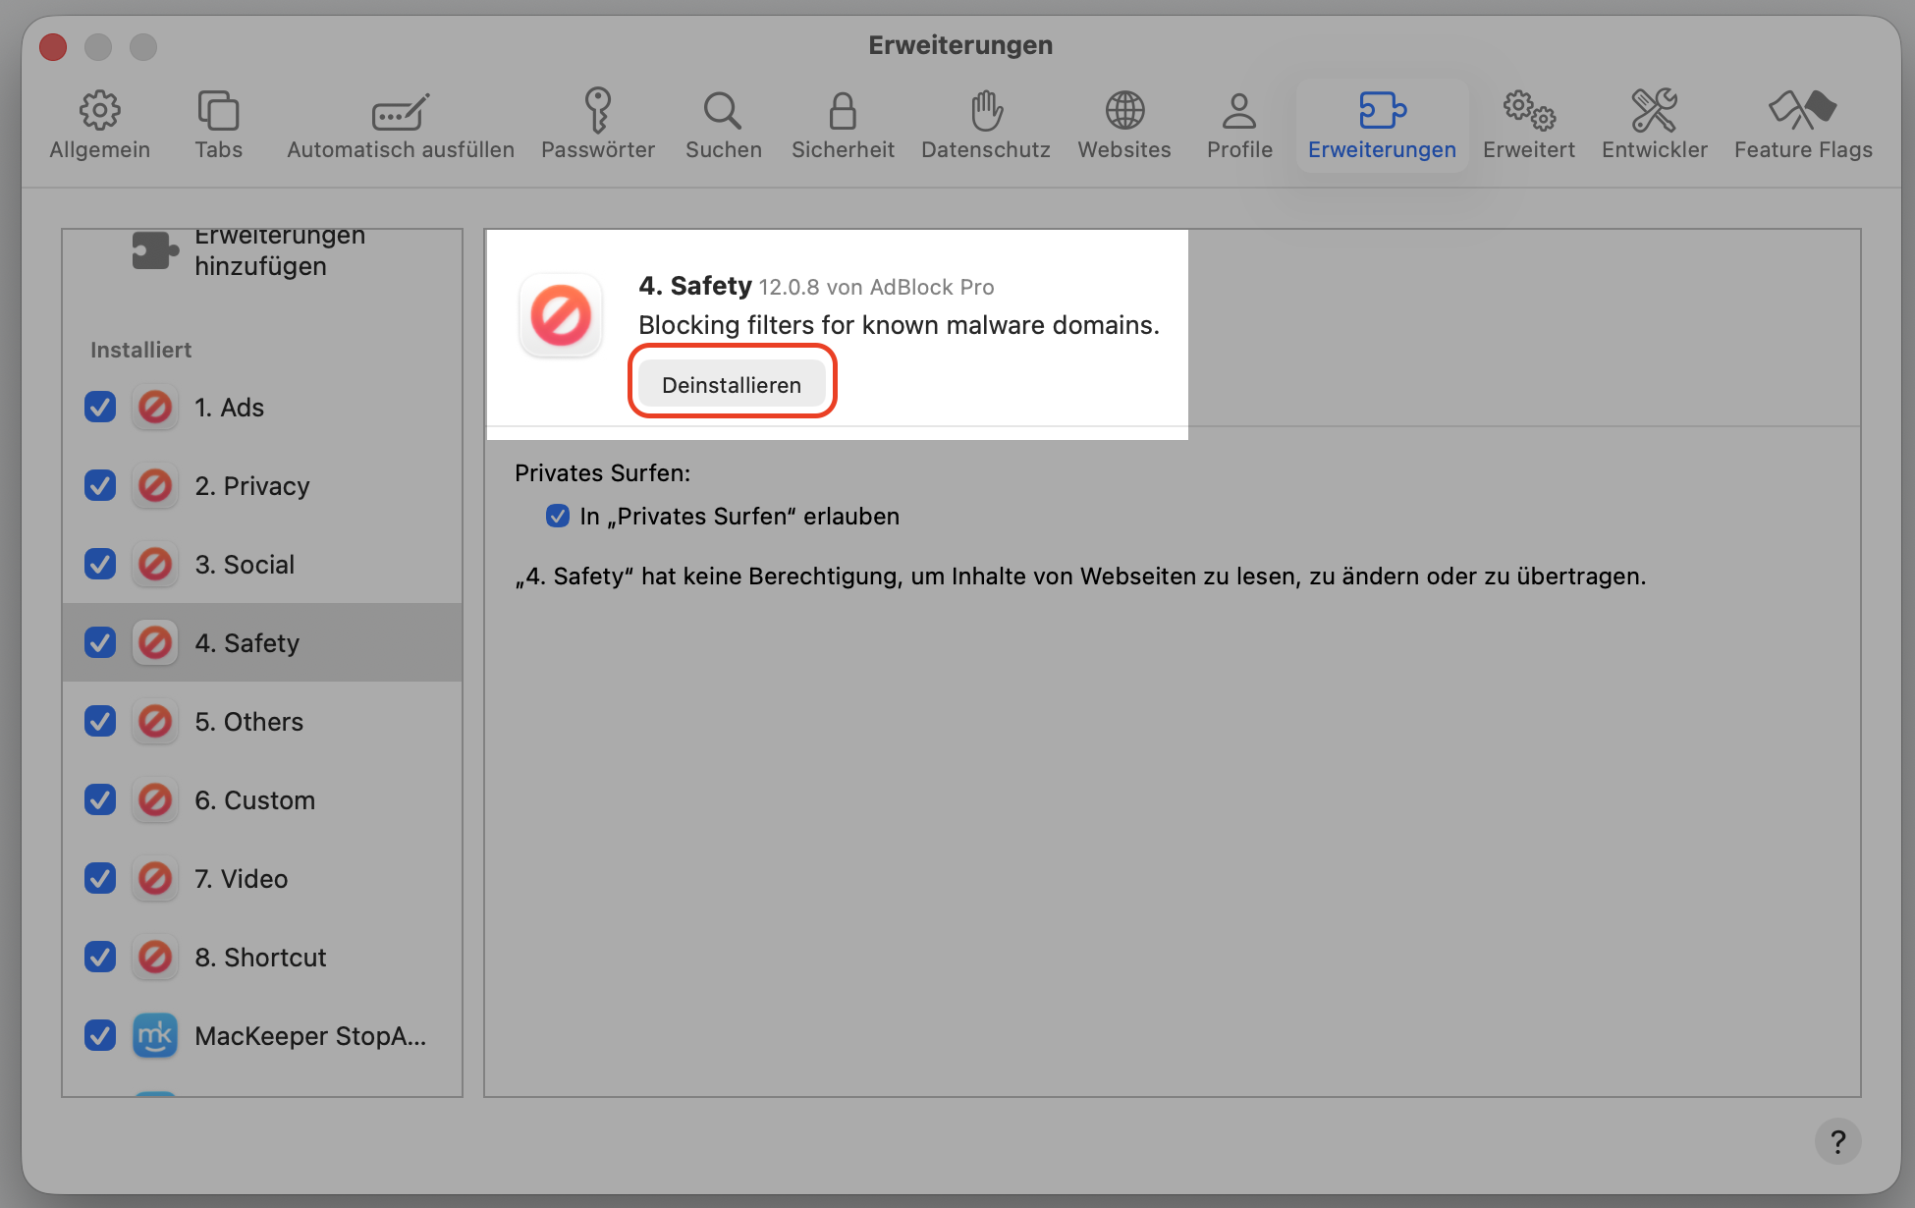This screenshot has height=1208, width=1915.
Task: Click the keine Berechtigung permission text
Action: click(1080, 577)
